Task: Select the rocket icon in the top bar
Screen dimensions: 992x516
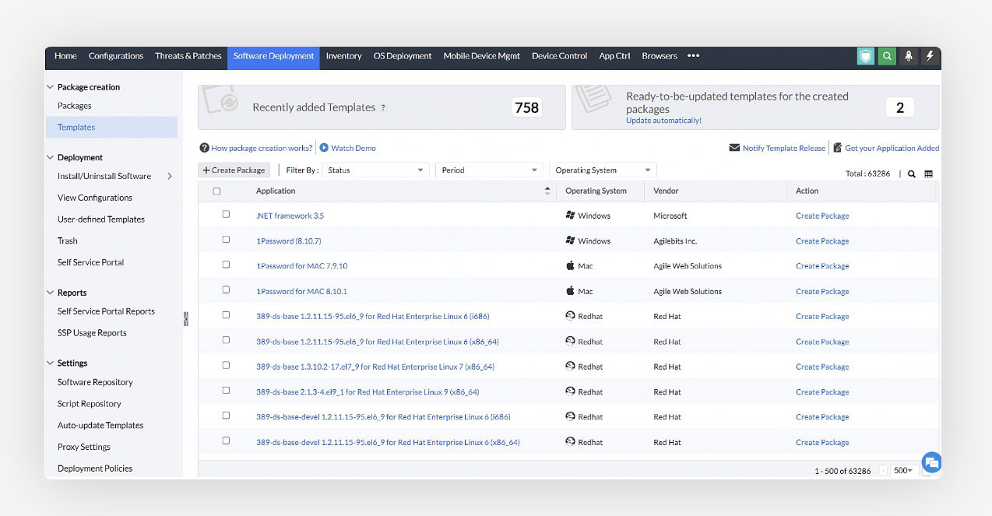Action: click(x=909, y=56)
